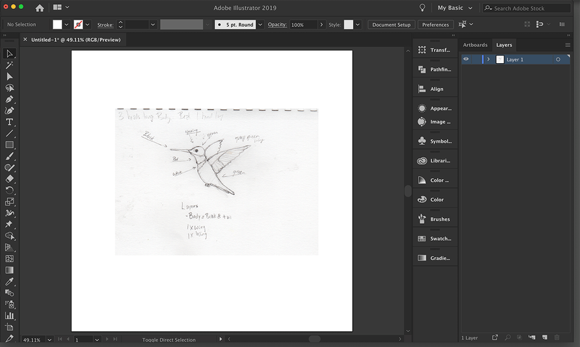Click the Home icon
This screenshot has height=347, width=580.
coord(39,8)
